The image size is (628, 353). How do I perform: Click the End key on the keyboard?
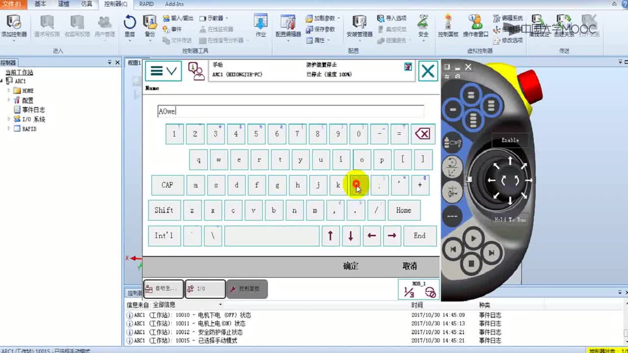[x=419, y=236]
